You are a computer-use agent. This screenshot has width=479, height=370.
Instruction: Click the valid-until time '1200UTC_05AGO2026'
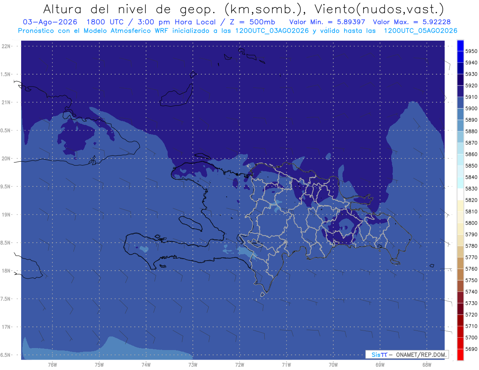(x=420, y=30)
